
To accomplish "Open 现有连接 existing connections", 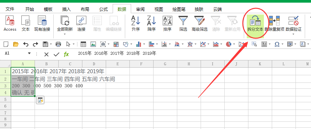I will point(42,23).
